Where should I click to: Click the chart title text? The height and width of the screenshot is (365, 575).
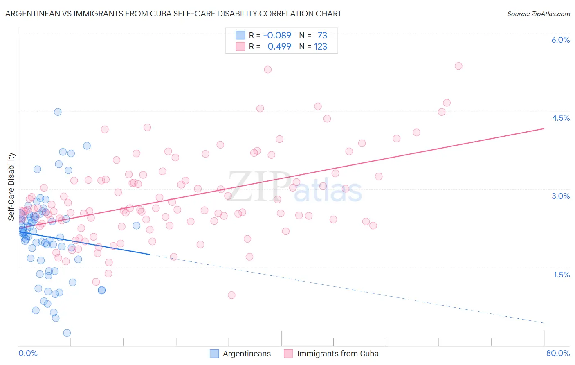173,14
